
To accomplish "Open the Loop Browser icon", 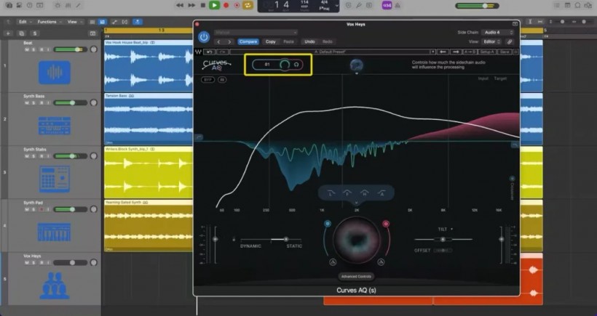I will (577, 5).
